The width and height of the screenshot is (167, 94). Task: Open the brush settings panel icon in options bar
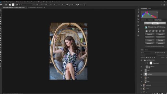(x=10, y=5)
